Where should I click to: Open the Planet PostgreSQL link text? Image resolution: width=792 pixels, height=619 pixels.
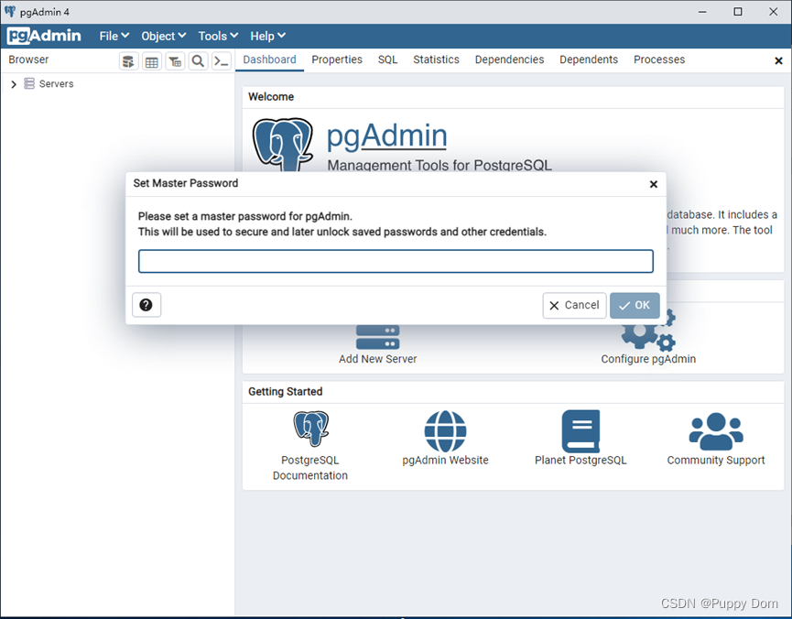click(580, 461)
